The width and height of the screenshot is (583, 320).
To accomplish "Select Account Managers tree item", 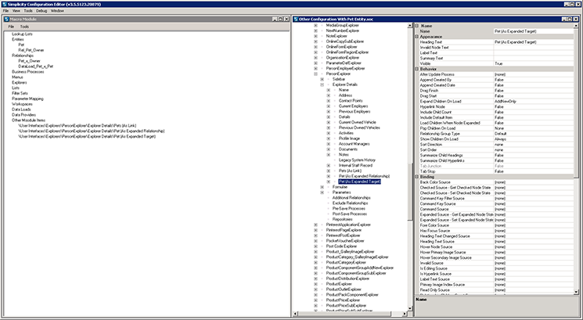I will (354, 144).
